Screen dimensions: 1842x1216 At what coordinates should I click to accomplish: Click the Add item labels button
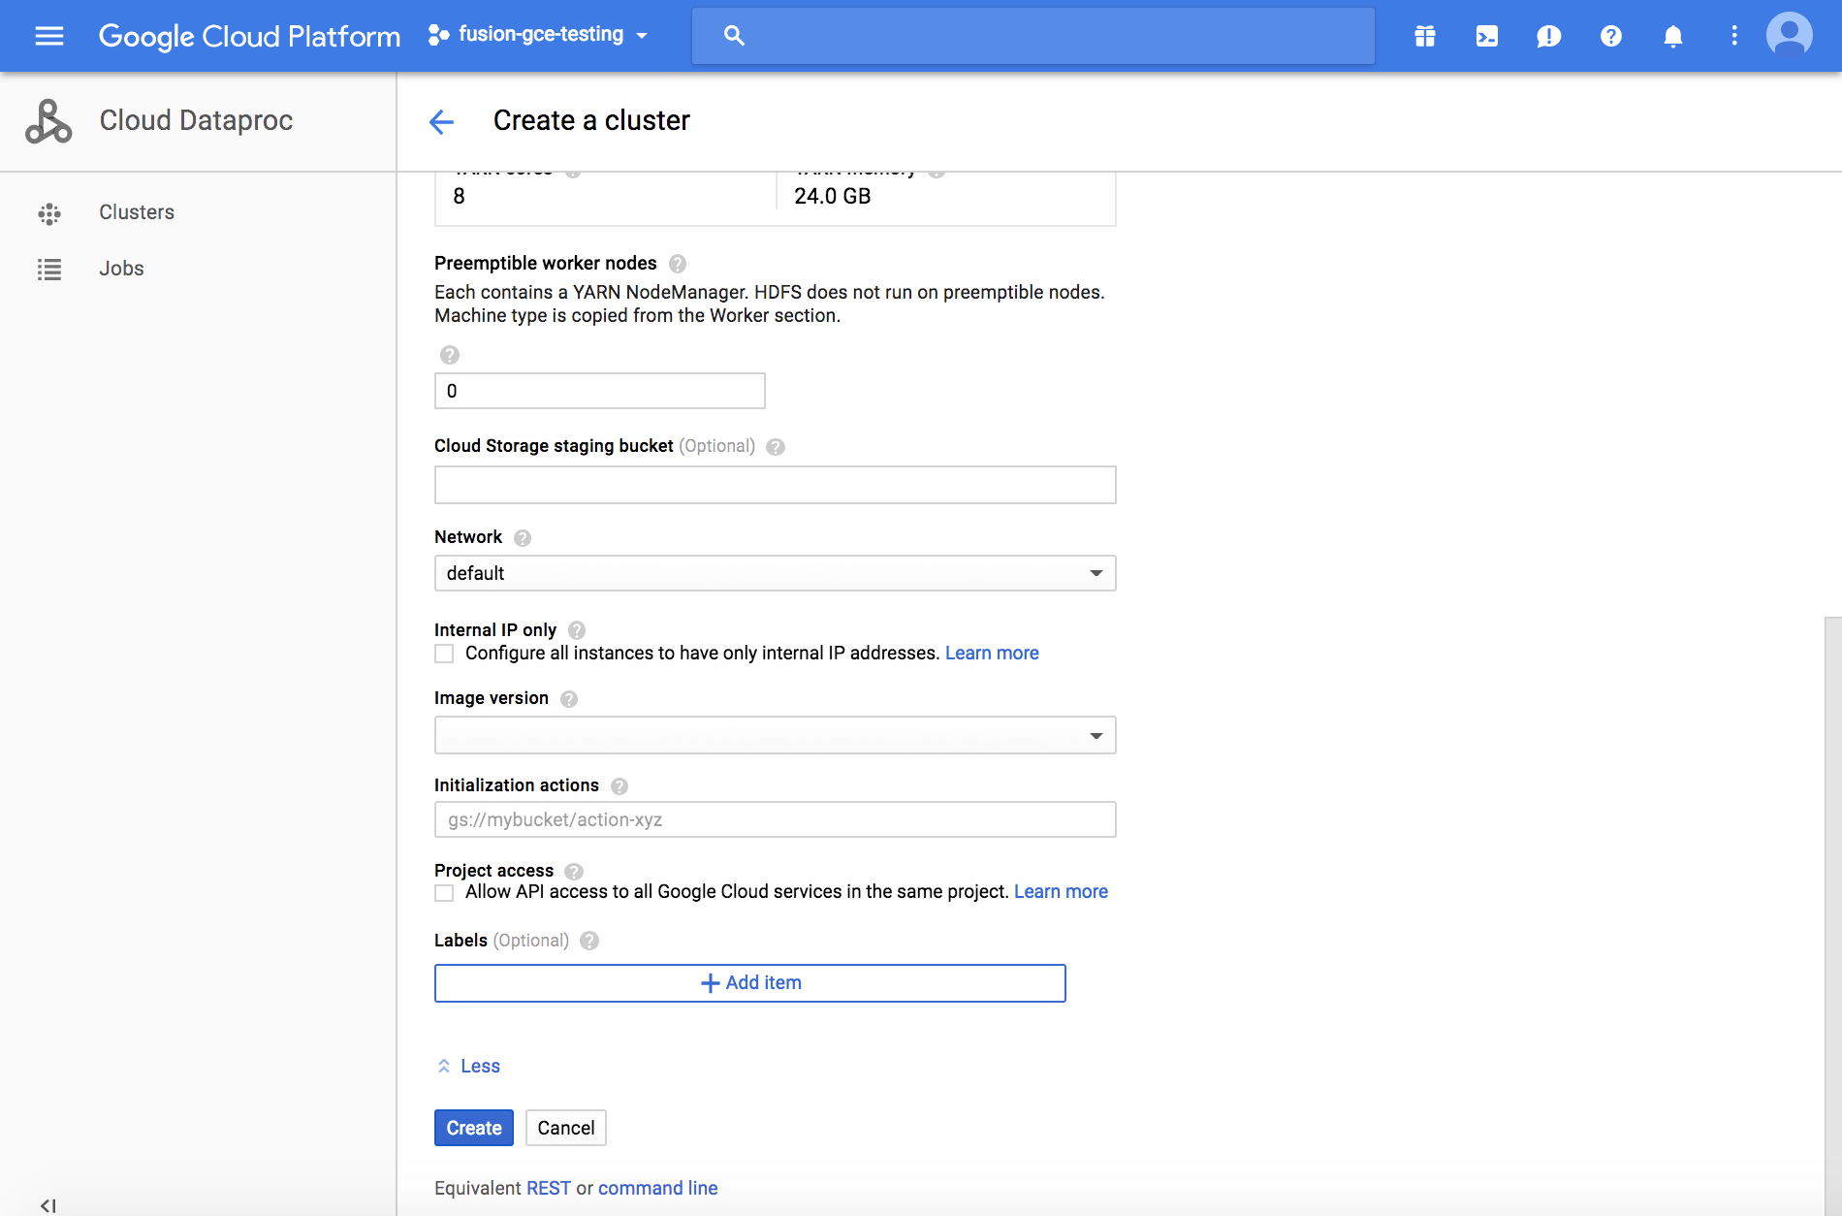click(x=749, y=983)
